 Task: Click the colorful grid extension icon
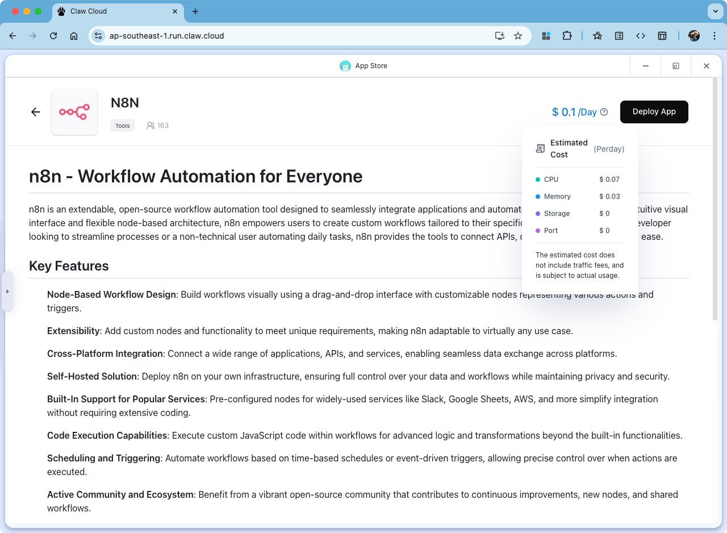click(x=546, y=36)
